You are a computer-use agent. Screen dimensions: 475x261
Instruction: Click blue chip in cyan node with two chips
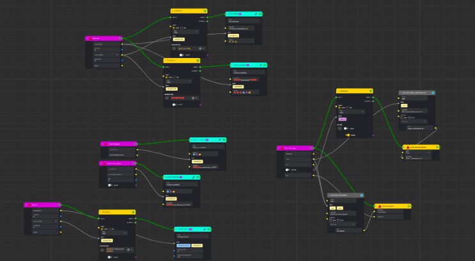tap(183, 246)
